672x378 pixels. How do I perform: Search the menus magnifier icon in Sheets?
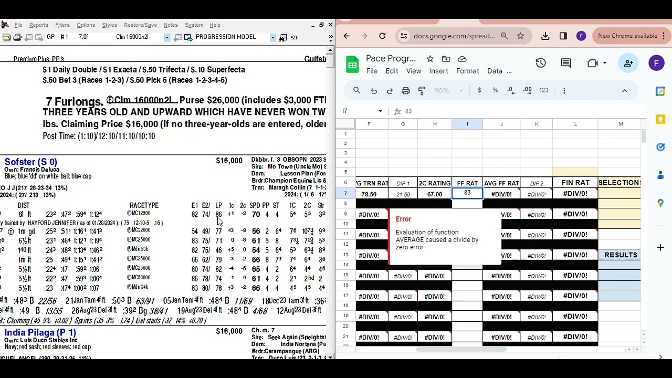(356, 90)
